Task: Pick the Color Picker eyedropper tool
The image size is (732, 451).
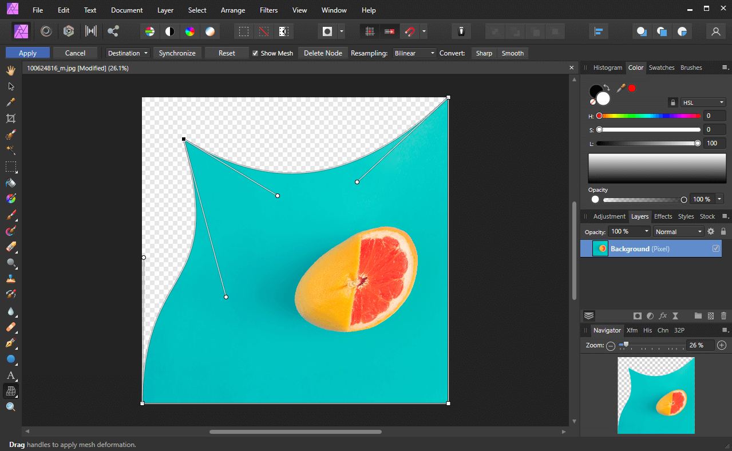Action: (x=10, y=102)
